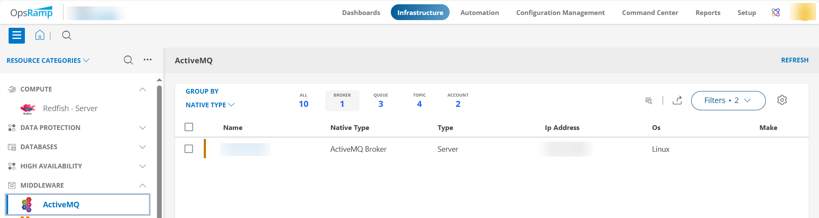Screen dimensions: 819x218
Task: Check the ActiveMQ Broker row checkbox
Action: pos(189,149)
